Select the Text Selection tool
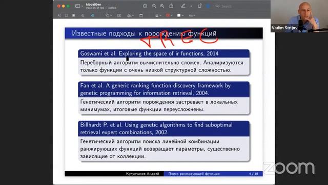 59,15
